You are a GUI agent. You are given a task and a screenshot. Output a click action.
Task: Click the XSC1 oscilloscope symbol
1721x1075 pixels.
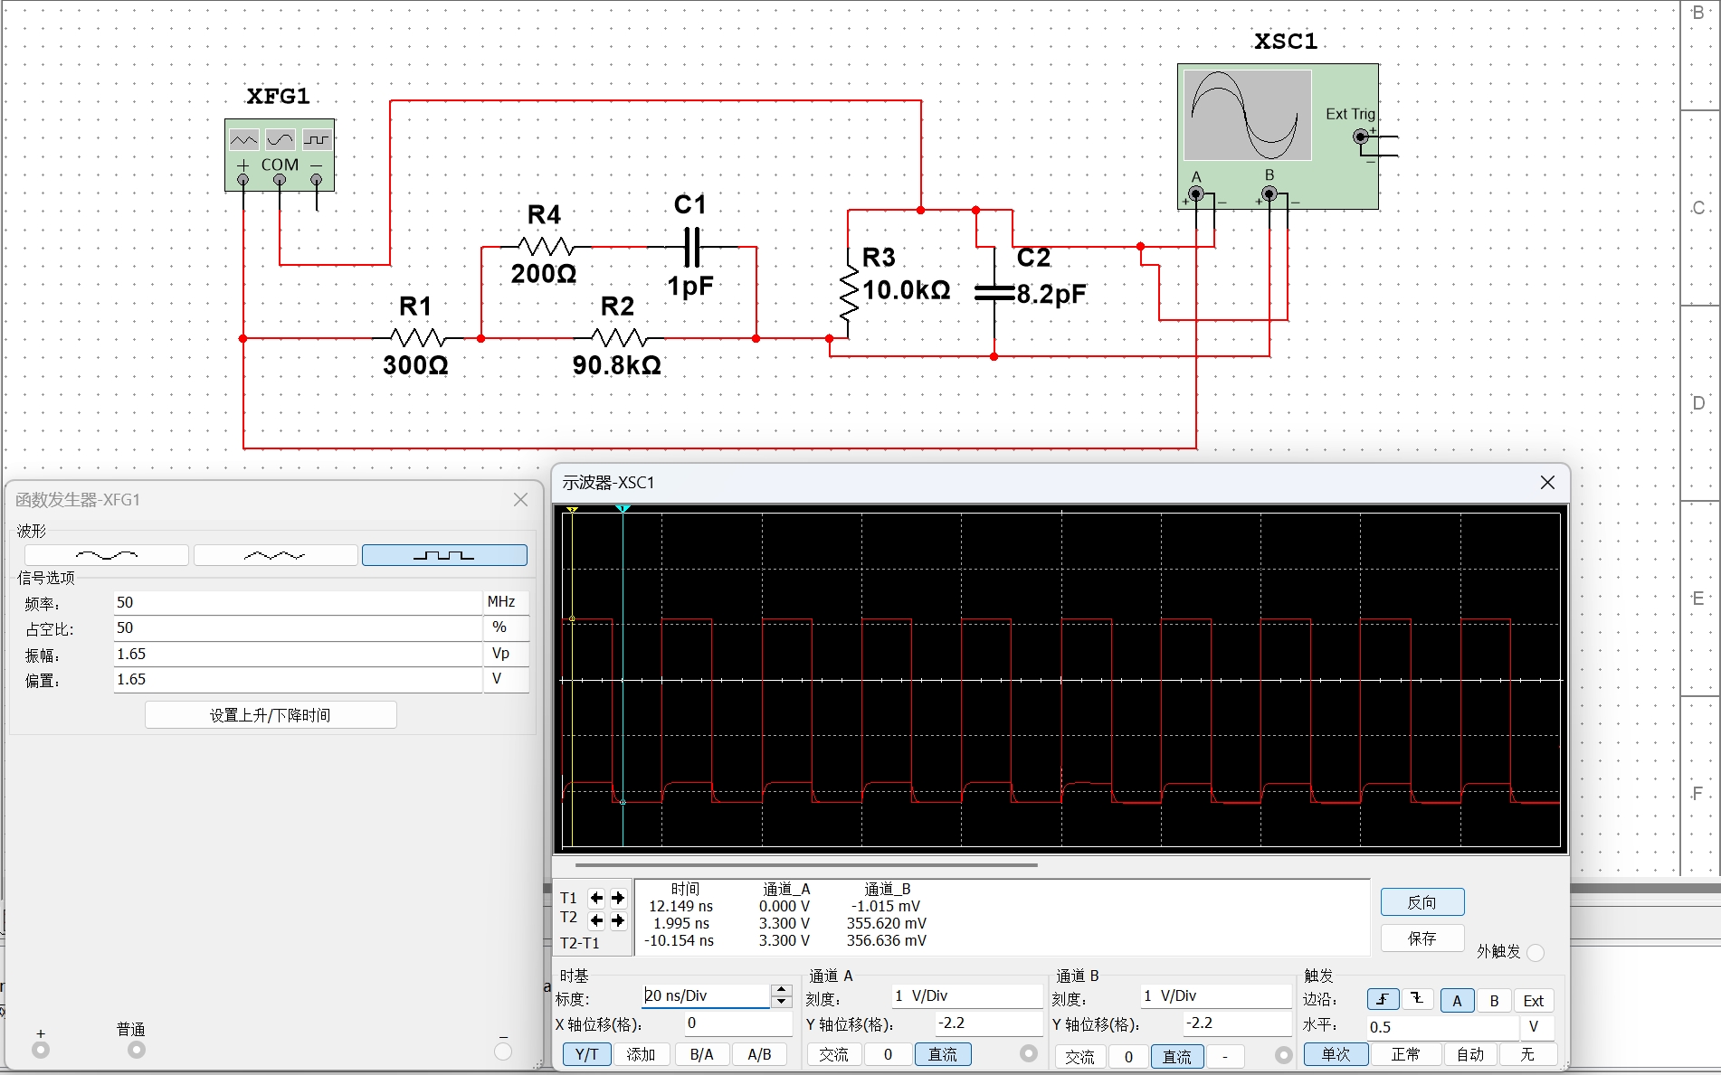pyautogui.click(x=1278, y=136)
